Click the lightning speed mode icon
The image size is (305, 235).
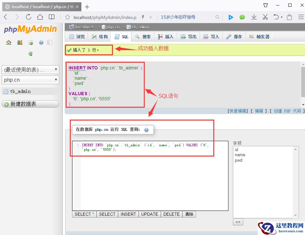[x=143, y=17]
